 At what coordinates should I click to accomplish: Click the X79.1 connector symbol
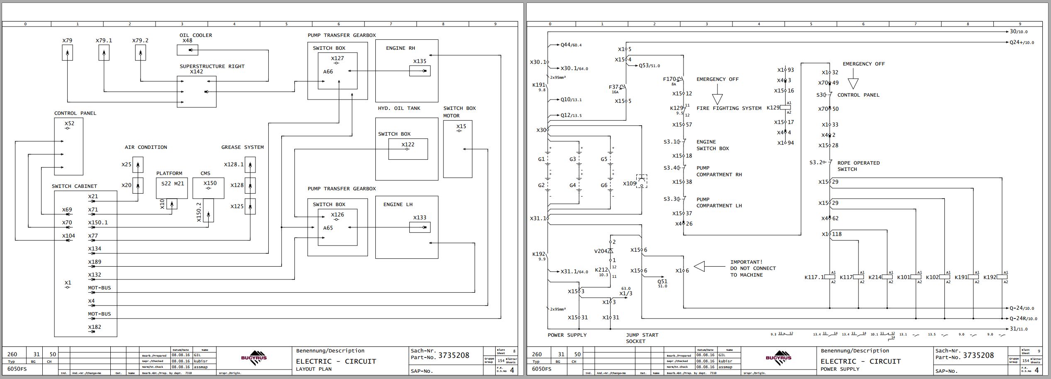104,53
